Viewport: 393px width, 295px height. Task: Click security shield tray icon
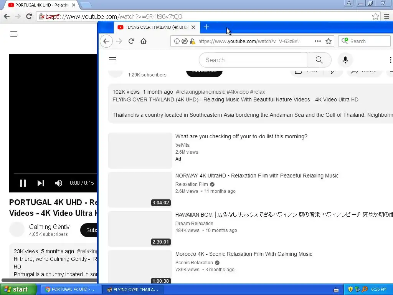[x=350, y=290]
